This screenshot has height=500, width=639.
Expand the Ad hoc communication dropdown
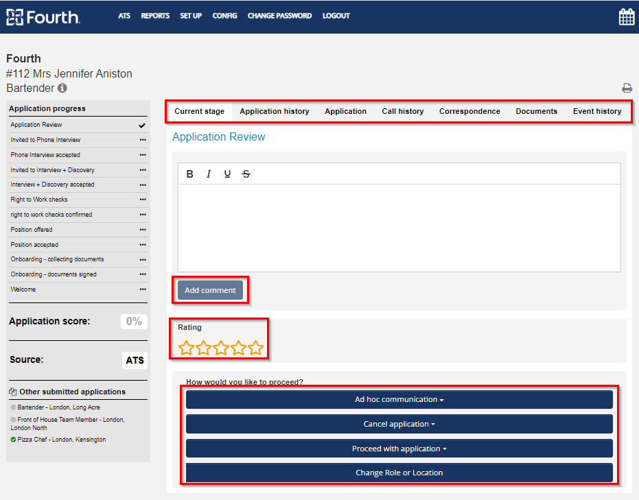399,399
